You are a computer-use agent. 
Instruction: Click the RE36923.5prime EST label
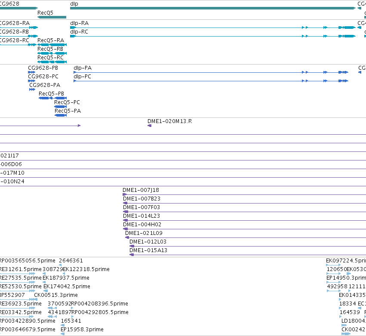21,304
